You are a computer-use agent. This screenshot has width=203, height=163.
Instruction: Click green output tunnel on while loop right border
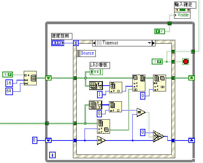[x=193, y=51]
